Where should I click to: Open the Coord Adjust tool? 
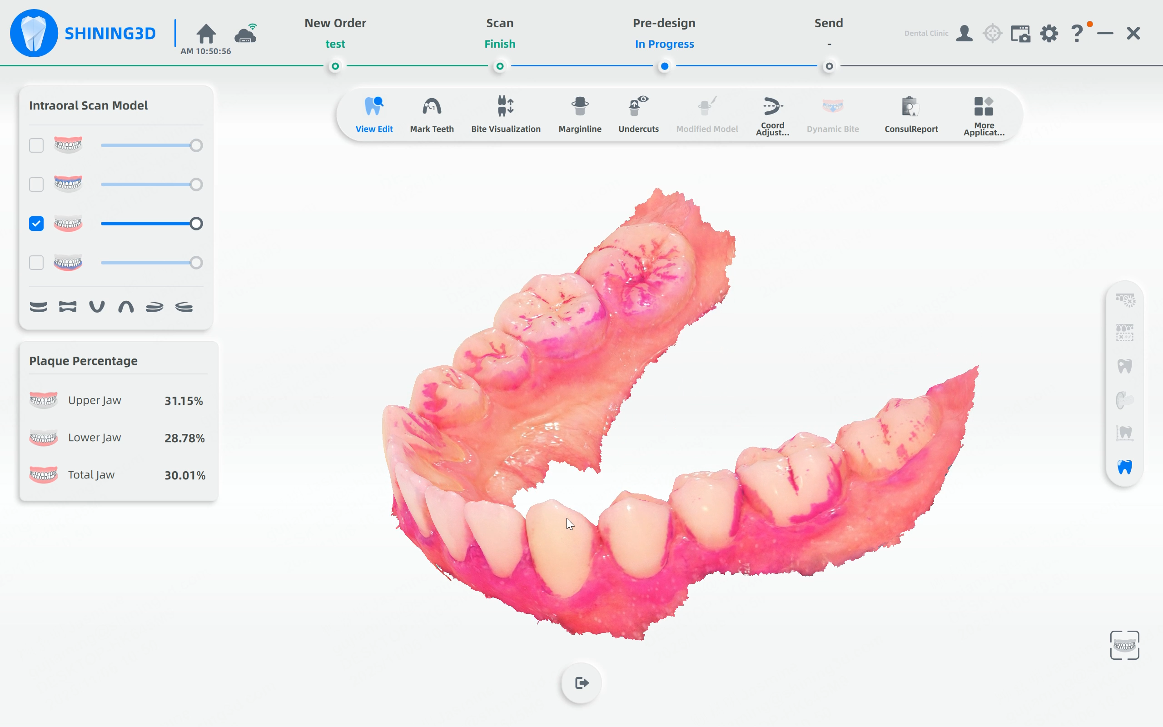(x=772, y=115)
